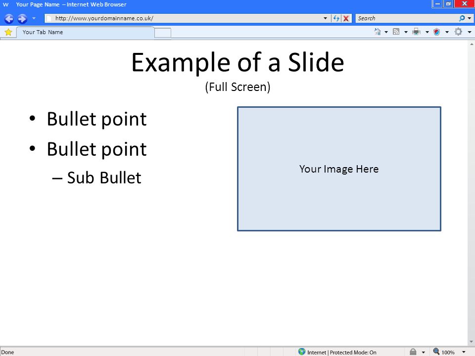Open the search provider dropdown arrow
The width and height of the screenshot is (475, 356).
[x=469, y=18]
